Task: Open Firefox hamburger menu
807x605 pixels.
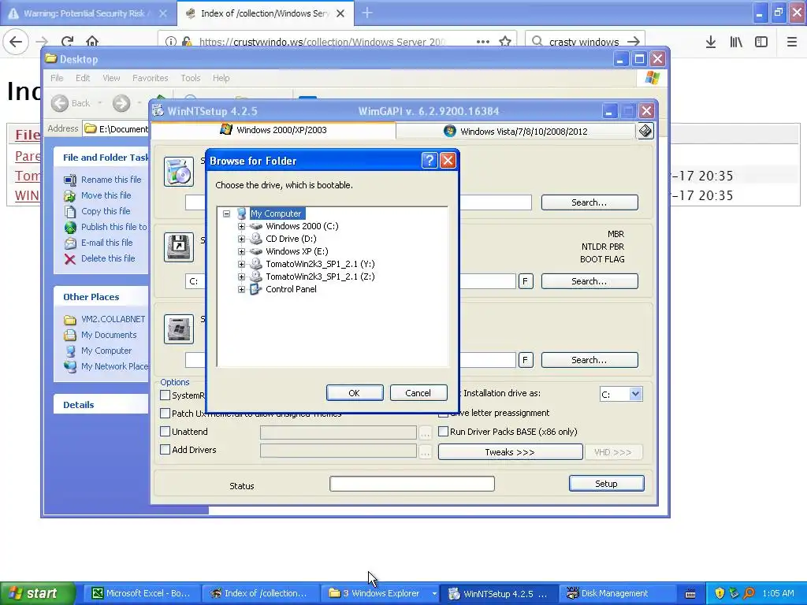Action: click(791, 42)
